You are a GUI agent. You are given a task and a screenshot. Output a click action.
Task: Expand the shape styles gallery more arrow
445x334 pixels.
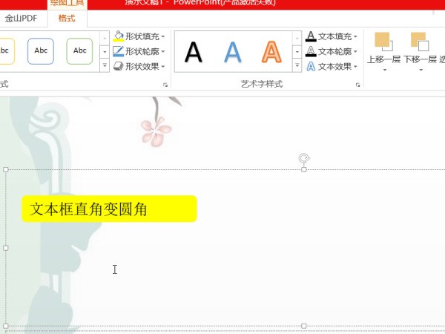tap(105, 66)
